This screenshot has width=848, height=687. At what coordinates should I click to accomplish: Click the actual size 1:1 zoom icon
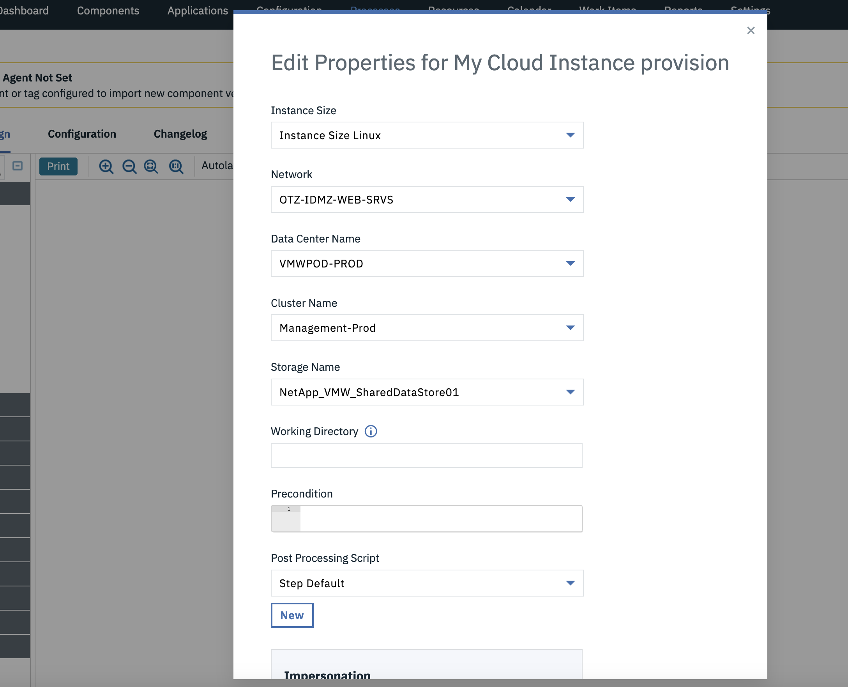(x=176, y=166)
